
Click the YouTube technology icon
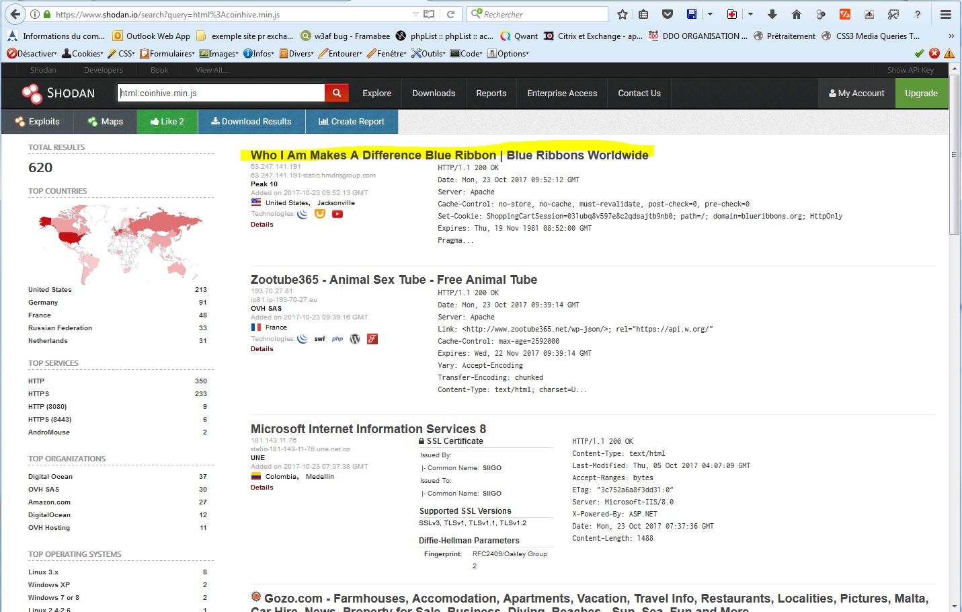[x=337, y=214]
